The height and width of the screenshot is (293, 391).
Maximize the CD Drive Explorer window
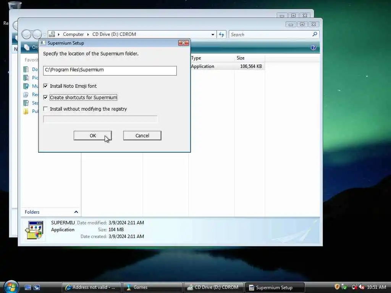click(x=302, y=24)
